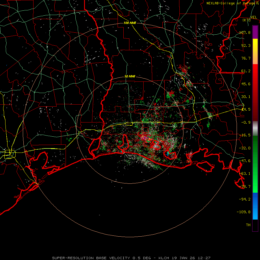Click the -0.9 legend value
The width and height of the screenshot is (260, 260).
tap(246, 122)
